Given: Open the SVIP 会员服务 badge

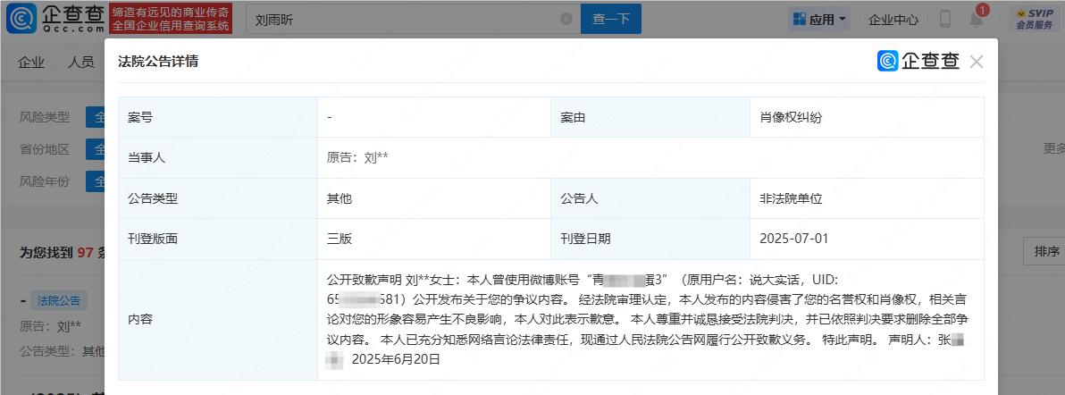Looking at the screenshot, I should pos(1035,19).
